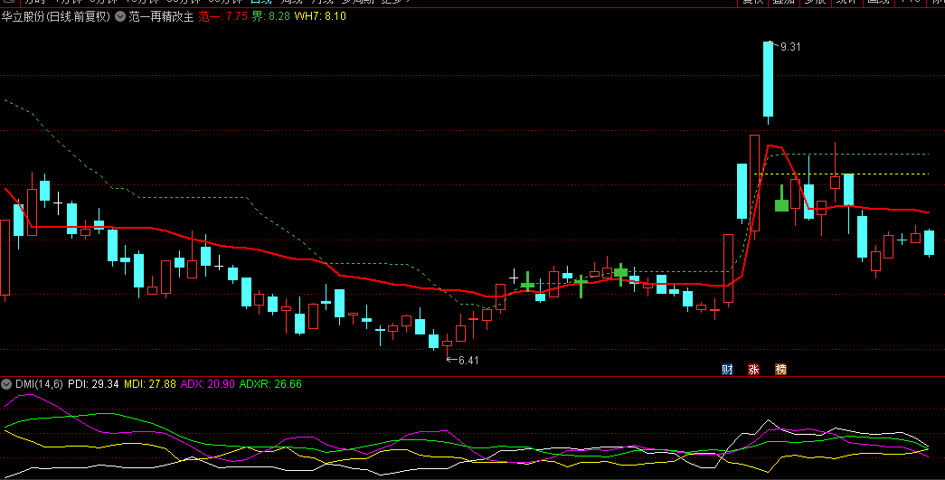This screenshot has height=480, width=945.
Task: Open the 财 badge below the chart
Action: 727,369
